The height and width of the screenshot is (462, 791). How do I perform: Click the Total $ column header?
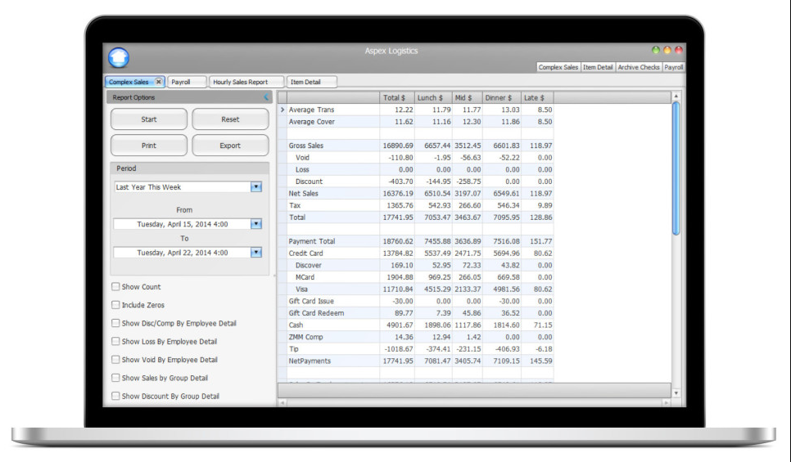click(397, 98)
